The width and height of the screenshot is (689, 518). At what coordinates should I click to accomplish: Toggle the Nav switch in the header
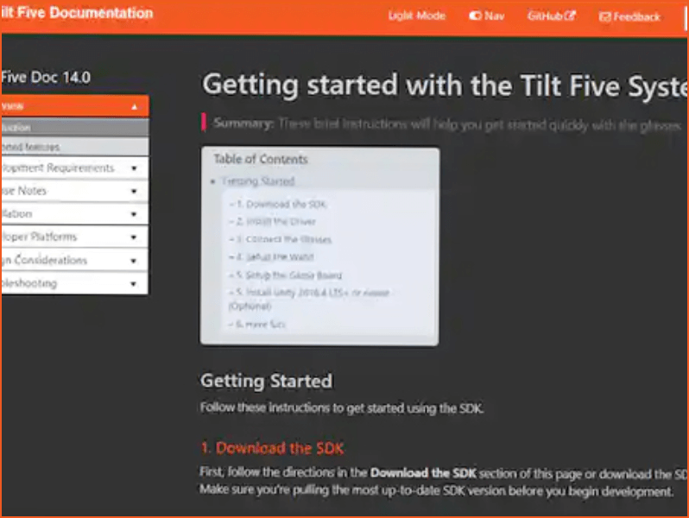486,16
